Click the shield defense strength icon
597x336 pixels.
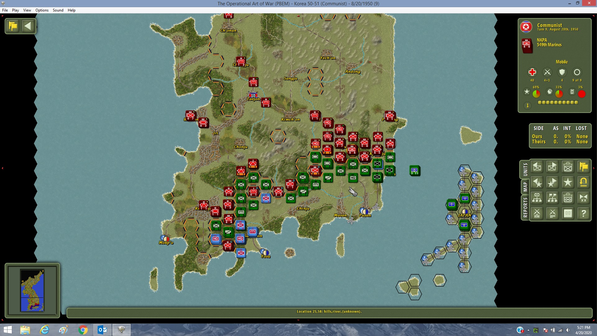point(562,72)
